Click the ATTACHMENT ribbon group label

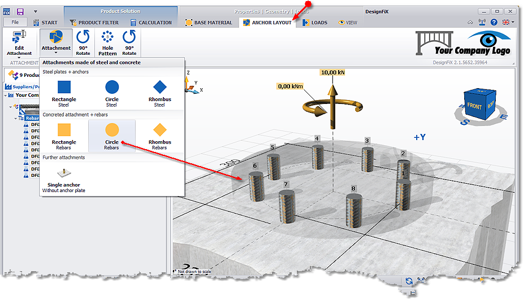pyautogui.click(x=24, y=63)
